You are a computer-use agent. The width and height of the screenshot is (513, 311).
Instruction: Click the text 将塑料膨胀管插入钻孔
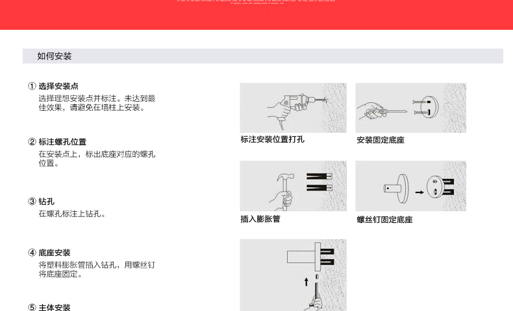click(x=77, y=264)
